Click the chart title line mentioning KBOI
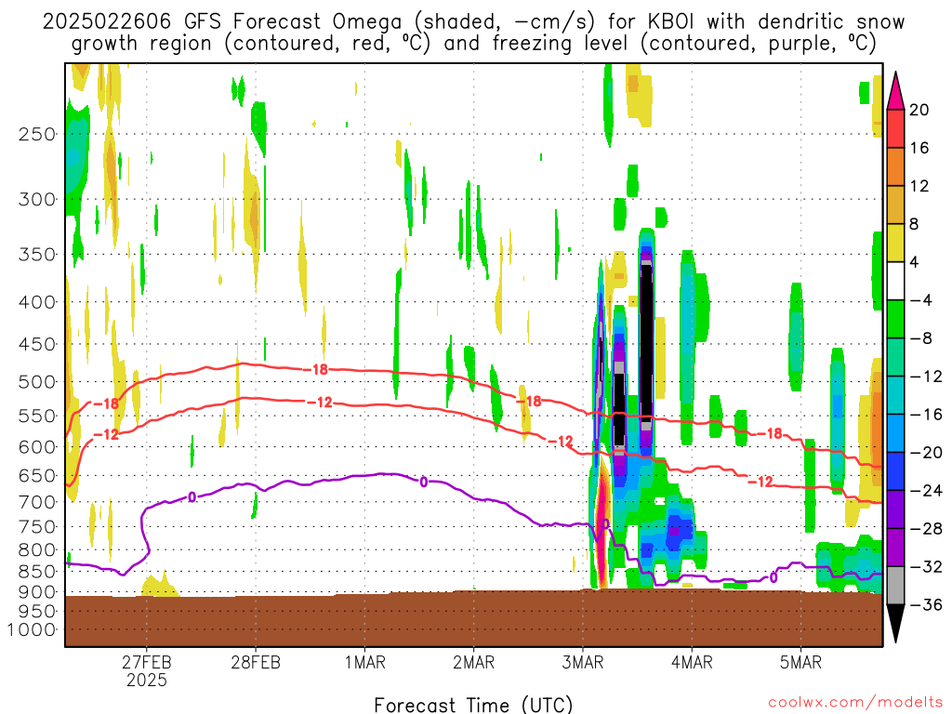The height and width of the screenshot is (714, 952). tap(473, 22)
